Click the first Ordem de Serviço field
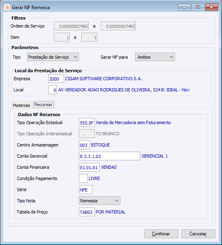Image resolution: width=222 pixels, height=245 pixels. (71, 26)
